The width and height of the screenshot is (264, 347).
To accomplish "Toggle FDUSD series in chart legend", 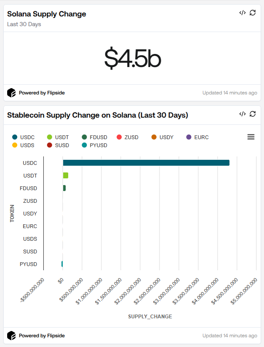I will pos(95,137).
